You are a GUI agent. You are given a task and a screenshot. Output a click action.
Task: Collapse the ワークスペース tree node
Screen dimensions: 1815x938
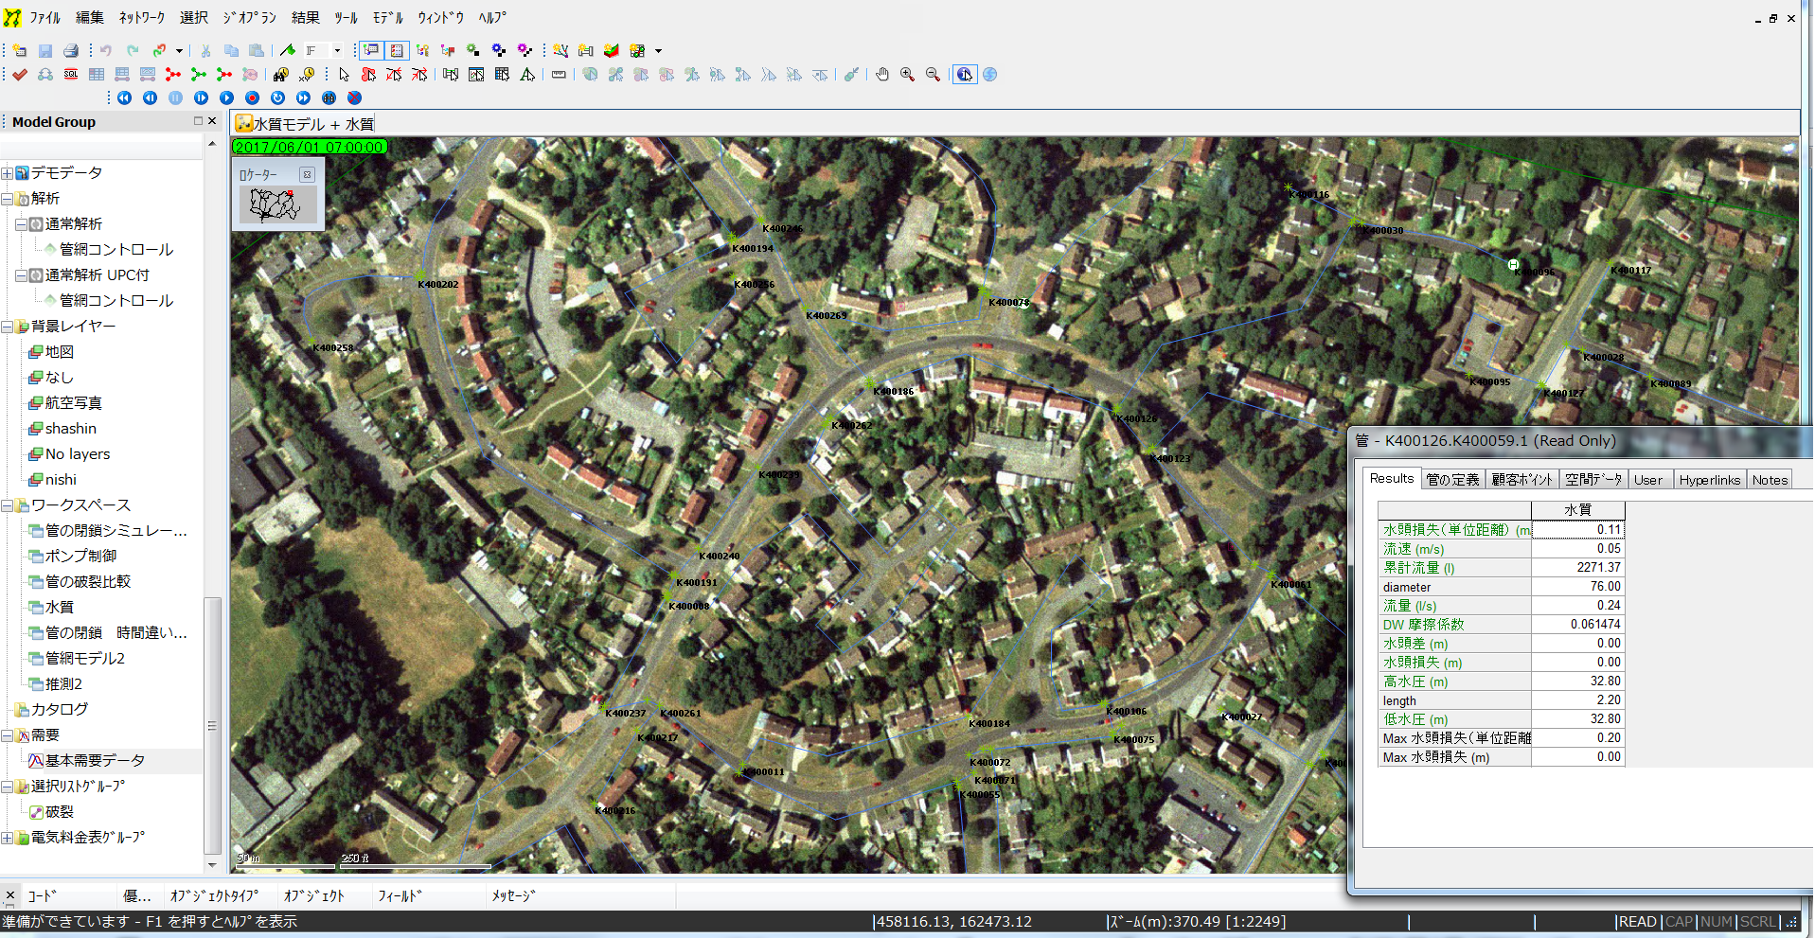coord(7,505)
